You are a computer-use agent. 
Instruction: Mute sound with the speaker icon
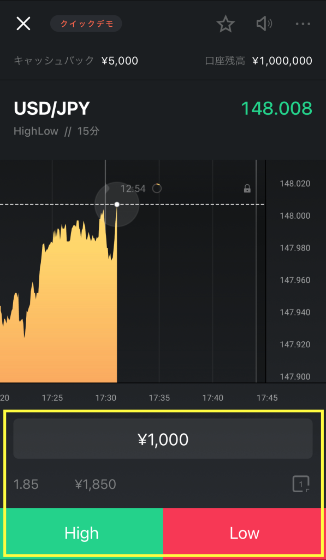point(264,24)
